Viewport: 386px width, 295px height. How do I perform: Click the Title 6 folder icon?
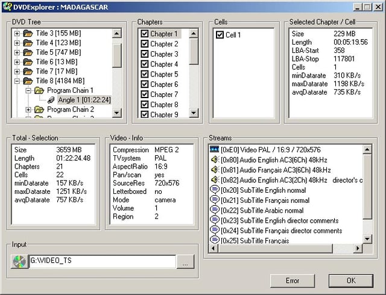[28, 62]
